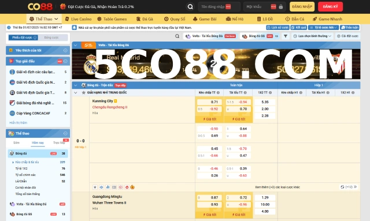Open the Quay Số menu

pos(175,19)
